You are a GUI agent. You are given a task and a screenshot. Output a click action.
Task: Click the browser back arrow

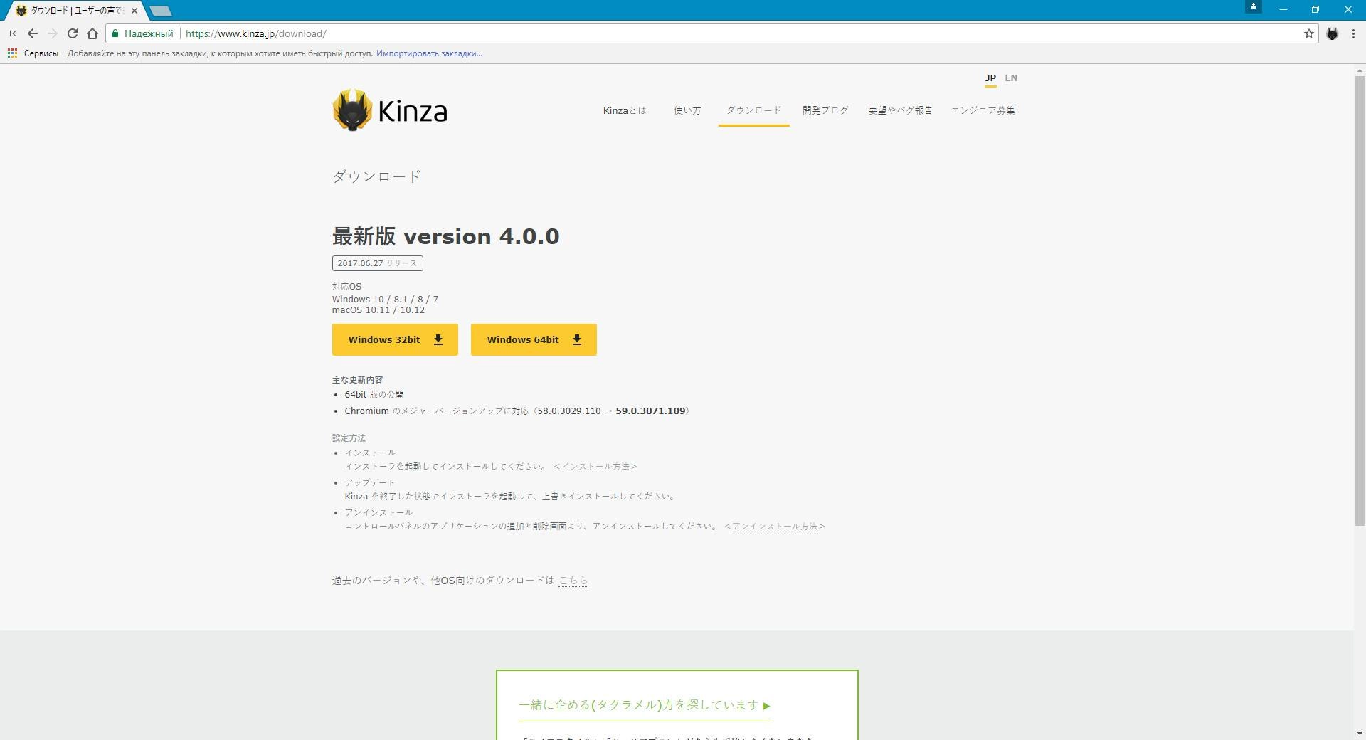tap(33, 33)
